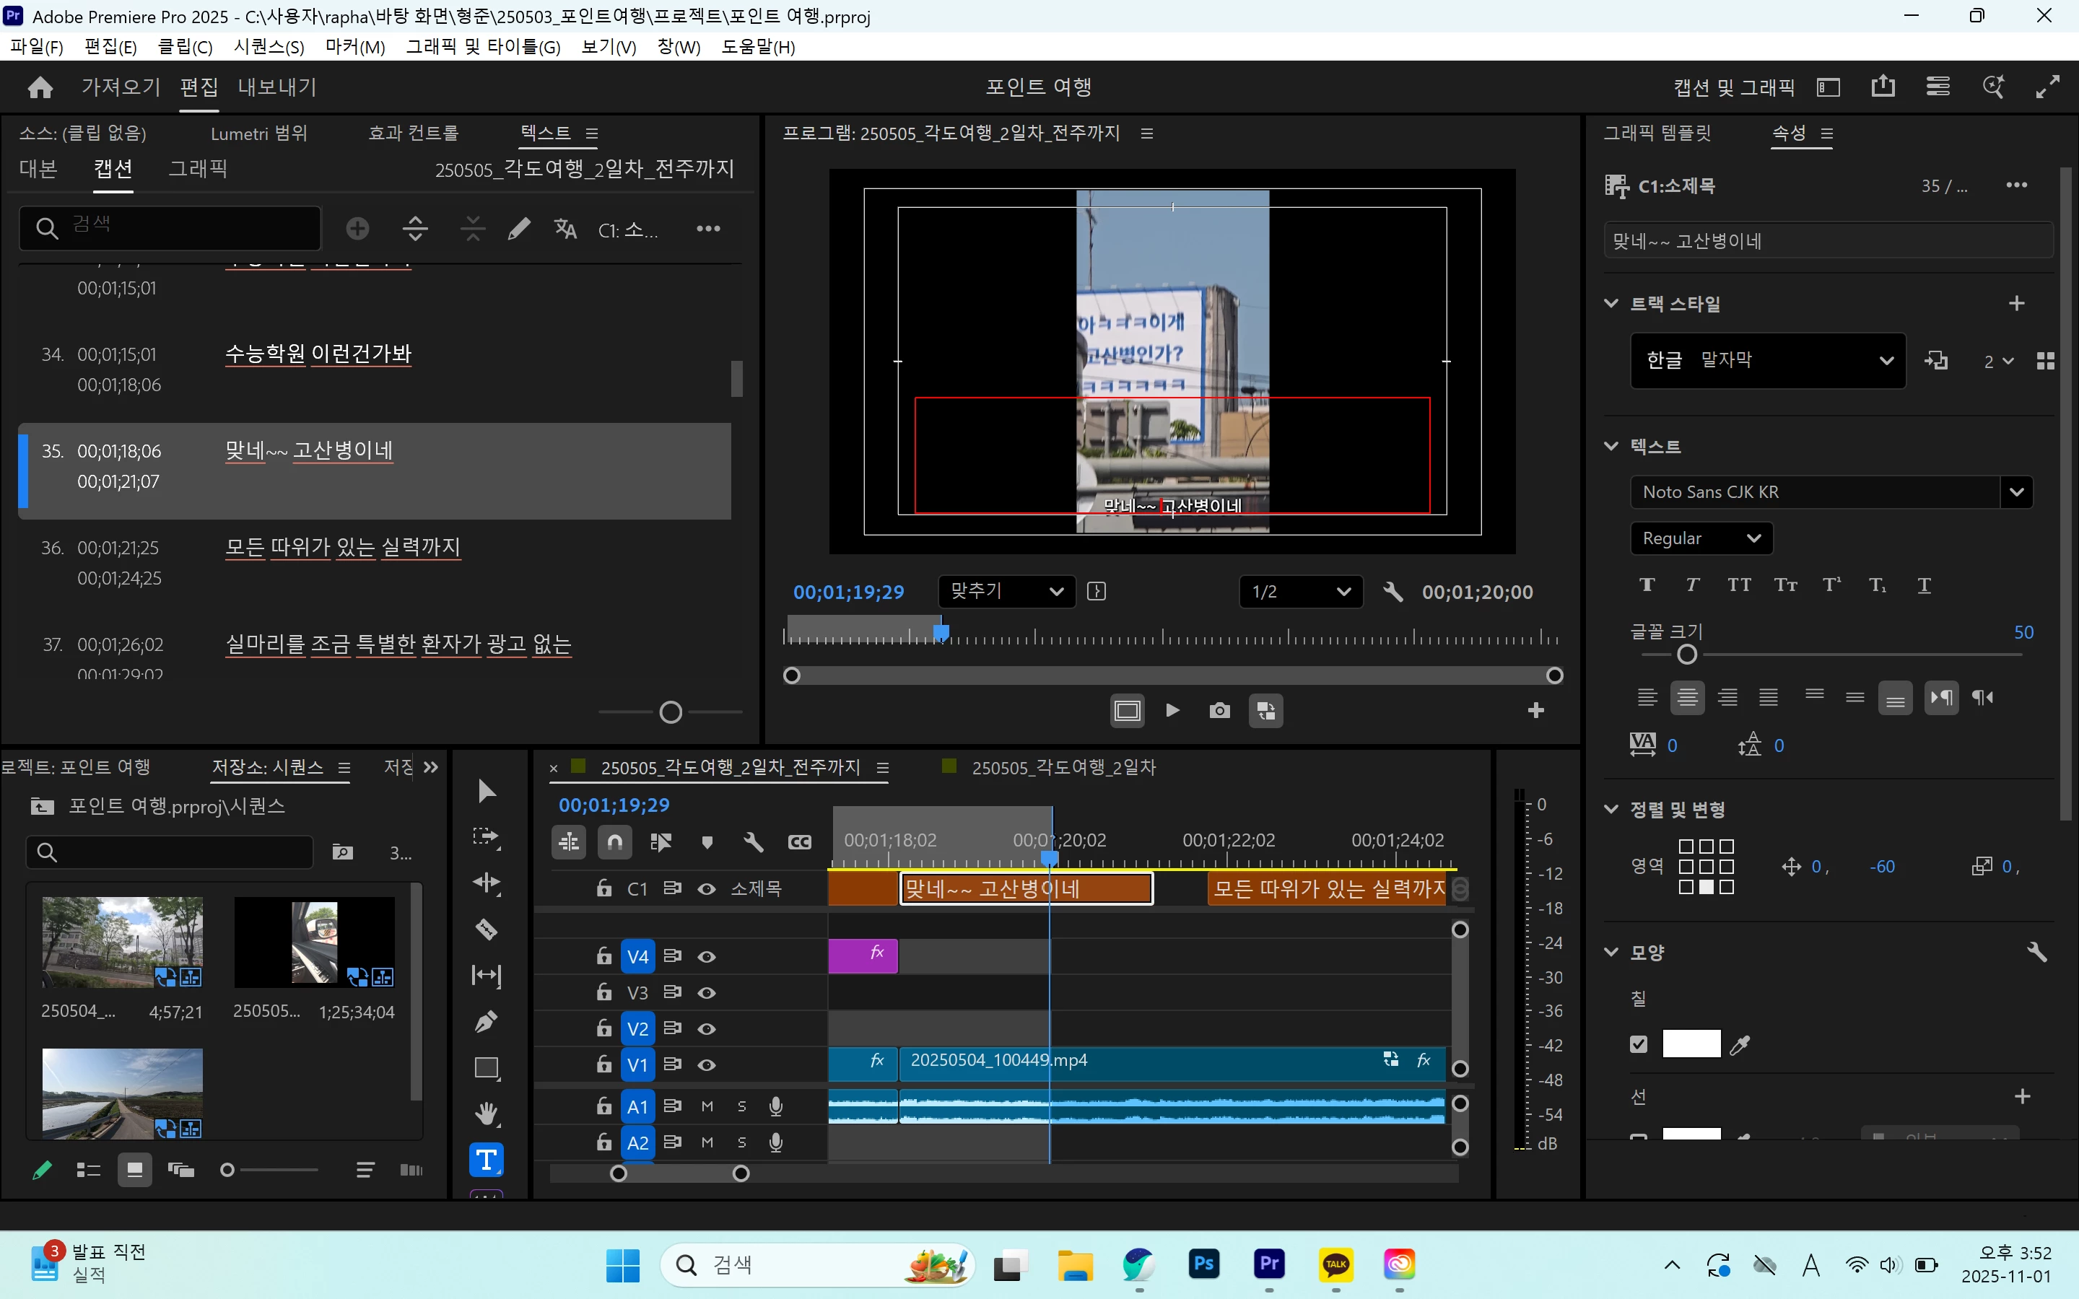Click Quick Export share icon

[1882, 87]
